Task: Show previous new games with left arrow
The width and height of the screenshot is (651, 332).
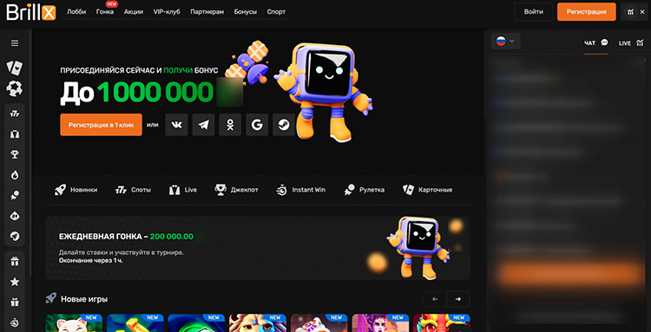Action: [435, 299]
